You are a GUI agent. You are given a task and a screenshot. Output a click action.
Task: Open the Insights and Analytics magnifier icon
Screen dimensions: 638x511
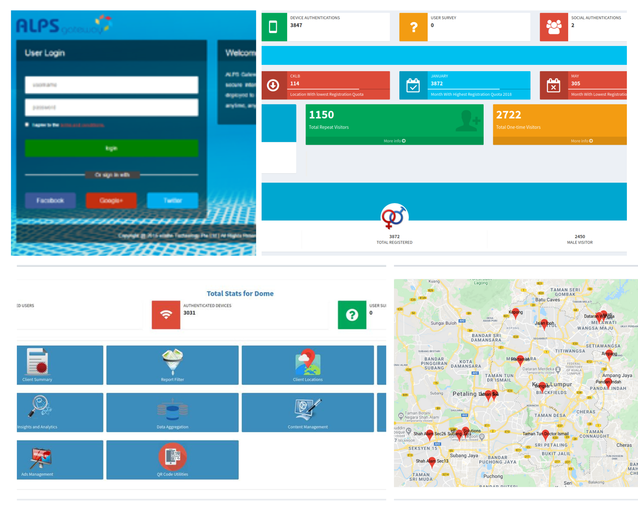click(39, 407)
